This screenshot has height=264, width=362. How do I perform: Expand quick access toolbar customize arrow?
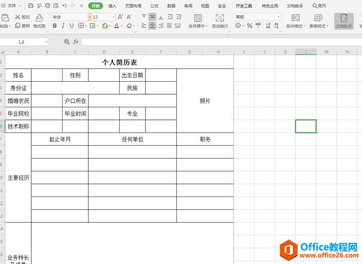(x=81, y=6)
